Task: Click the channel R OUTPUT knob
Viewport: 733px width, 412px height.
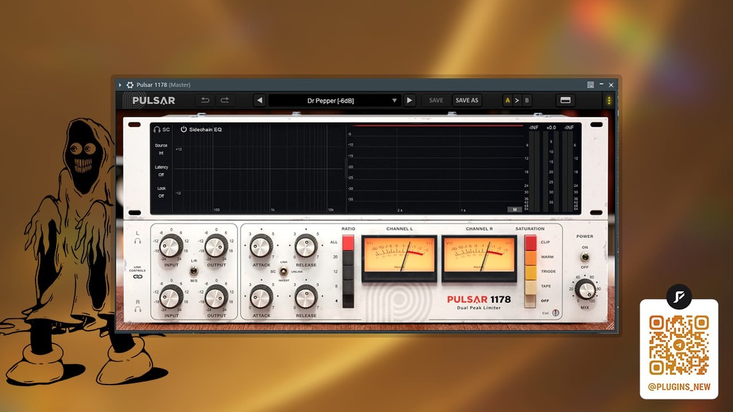Action: (216, 297)
